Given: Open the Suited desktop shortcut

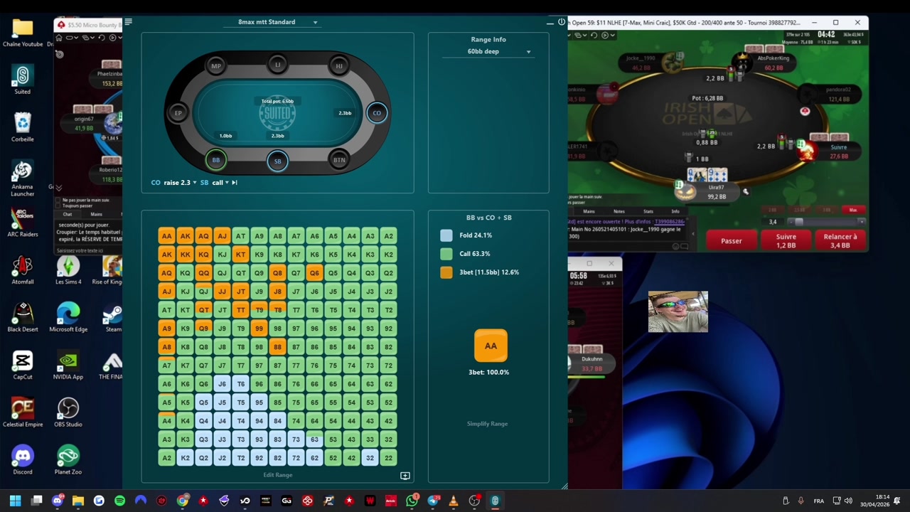Looking at the screenshot, I should (x=23, y=80).
